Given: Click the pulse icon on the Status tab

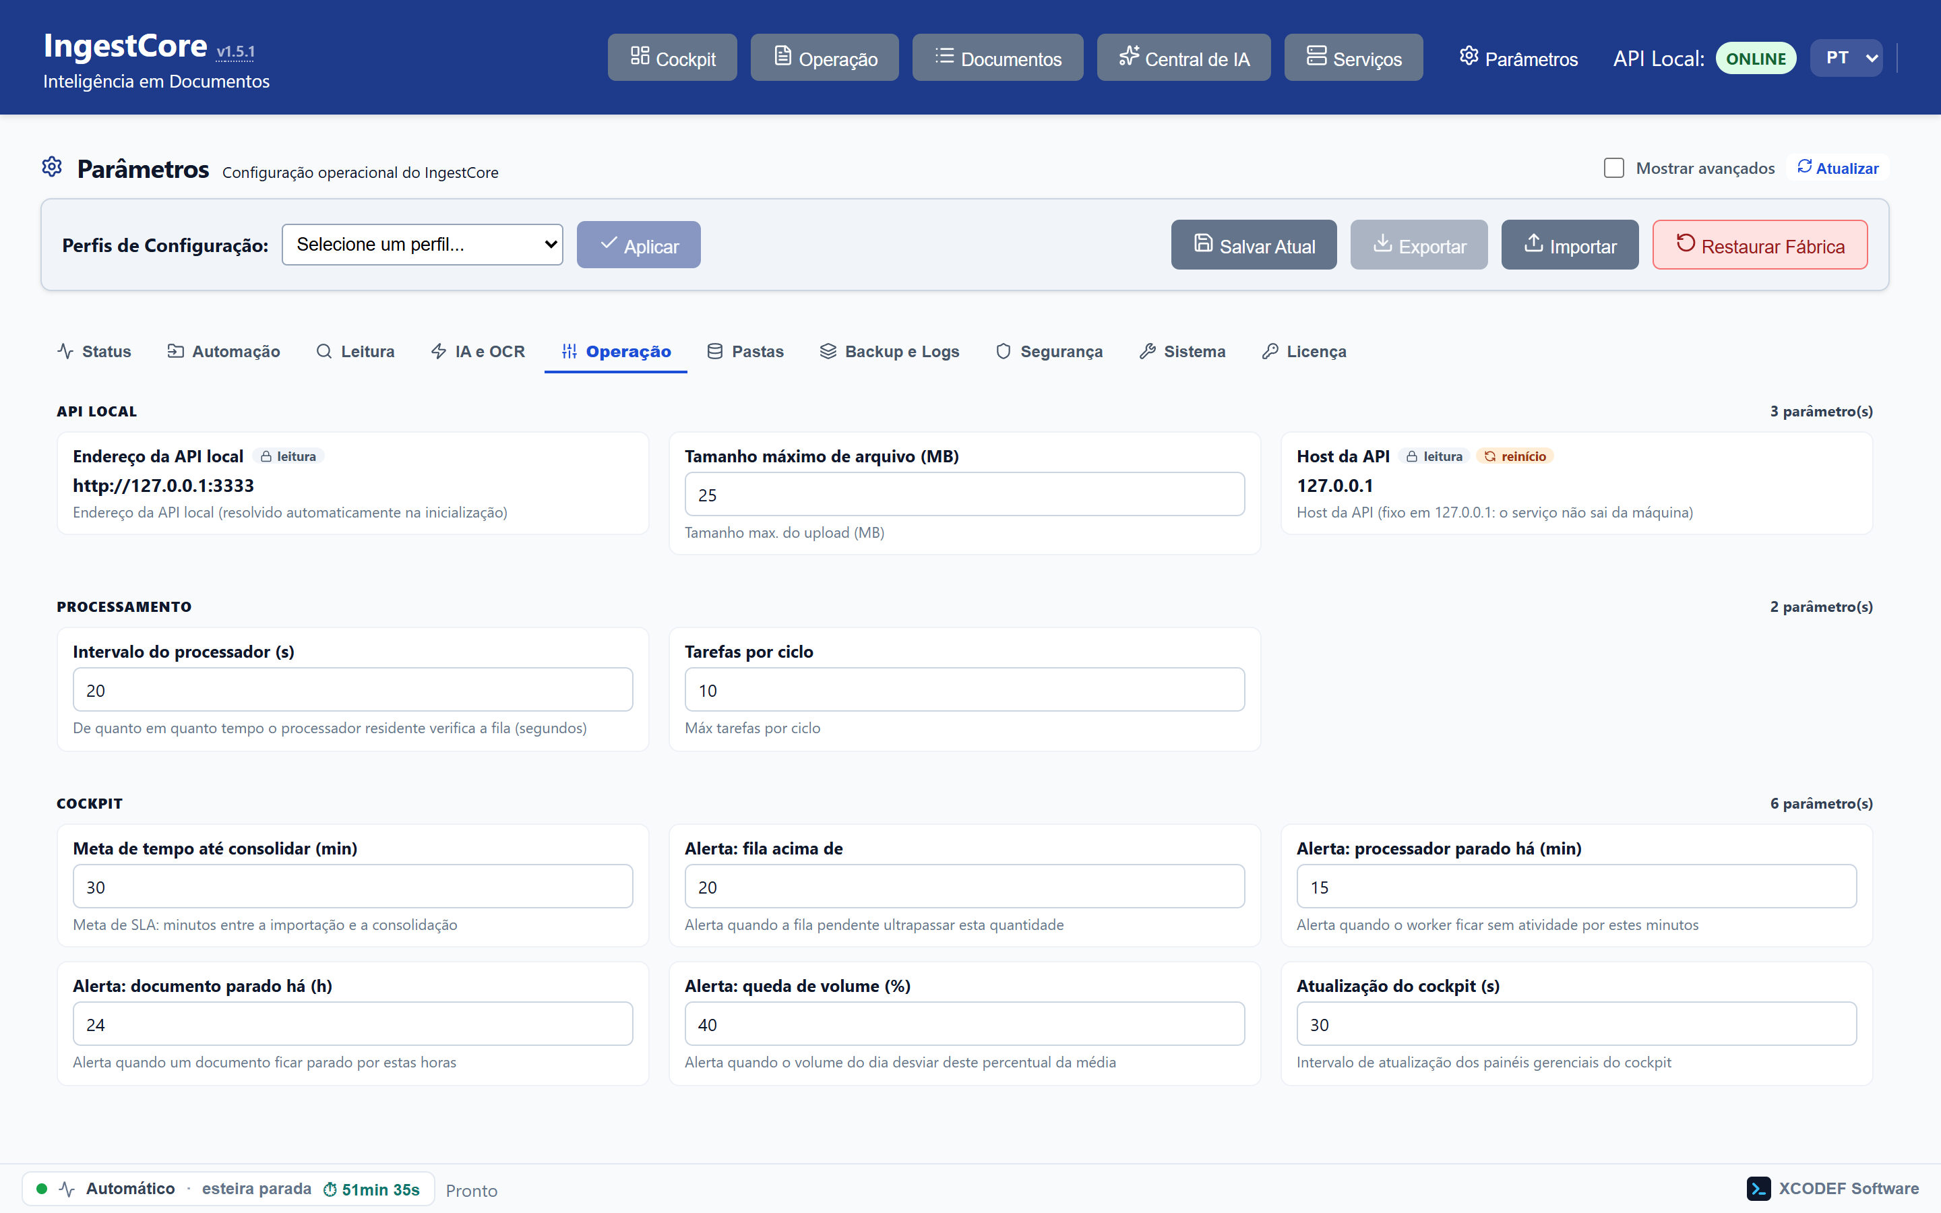Looking at the screenshot, I should pos(65,351).
